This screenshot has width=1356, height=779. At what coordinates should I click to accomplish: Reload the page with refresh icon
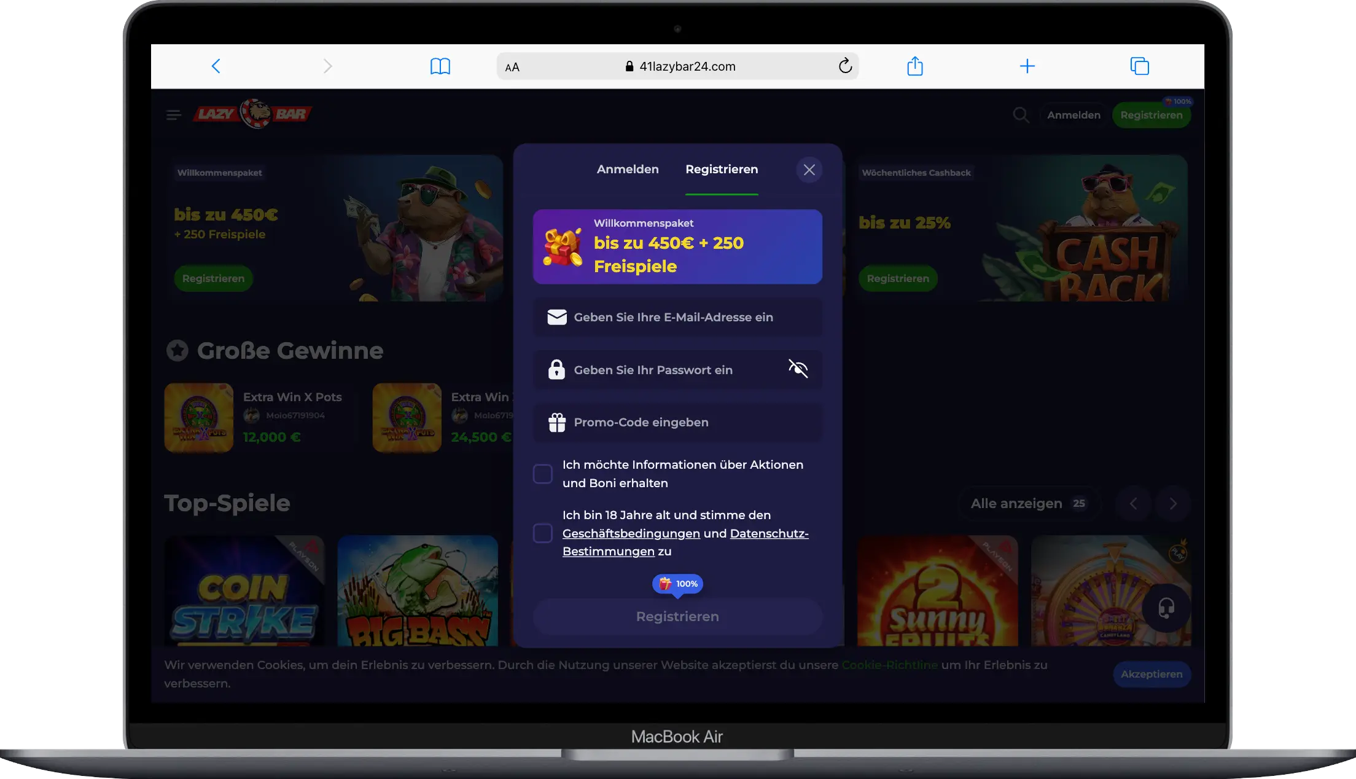click(845, 66)
